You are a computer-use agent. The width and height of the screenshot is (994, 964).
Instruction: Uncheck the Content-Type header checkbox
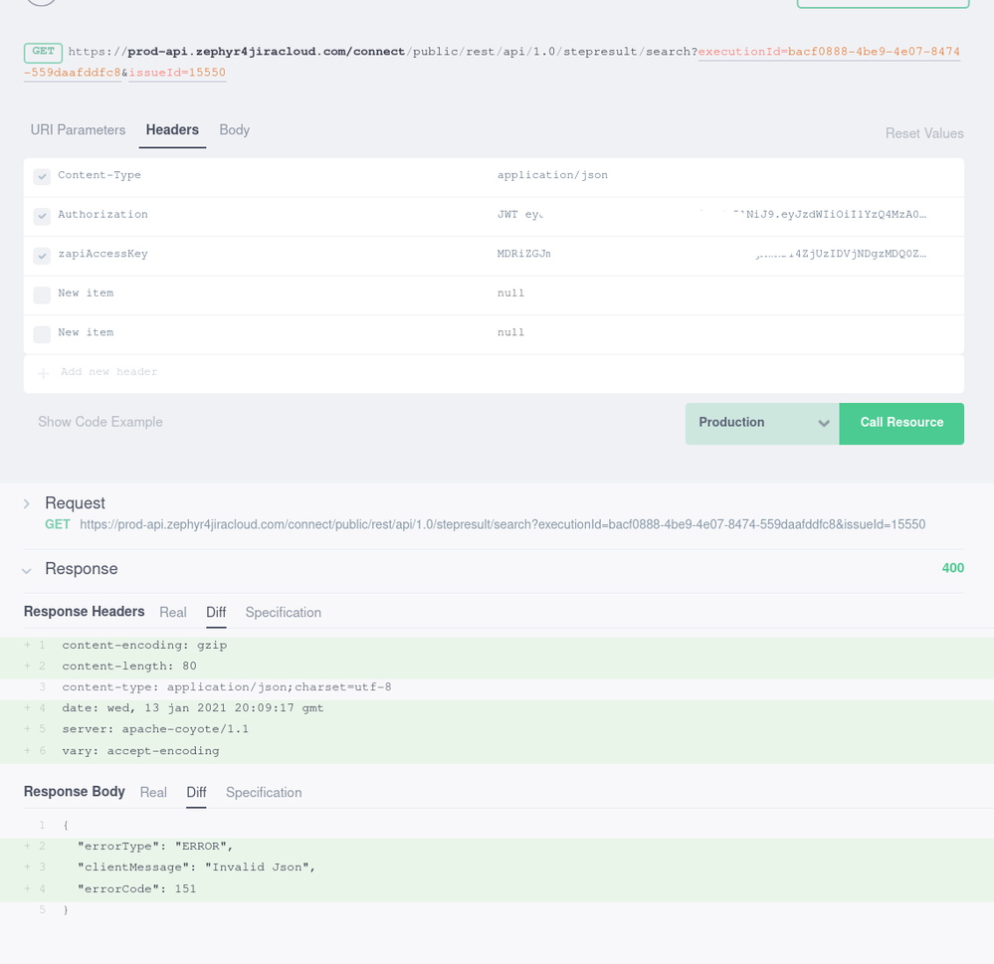click(42, 177)
